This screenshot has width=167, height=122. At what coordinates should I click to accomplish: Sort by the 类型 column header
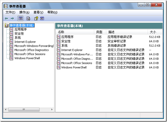(100, 32)
